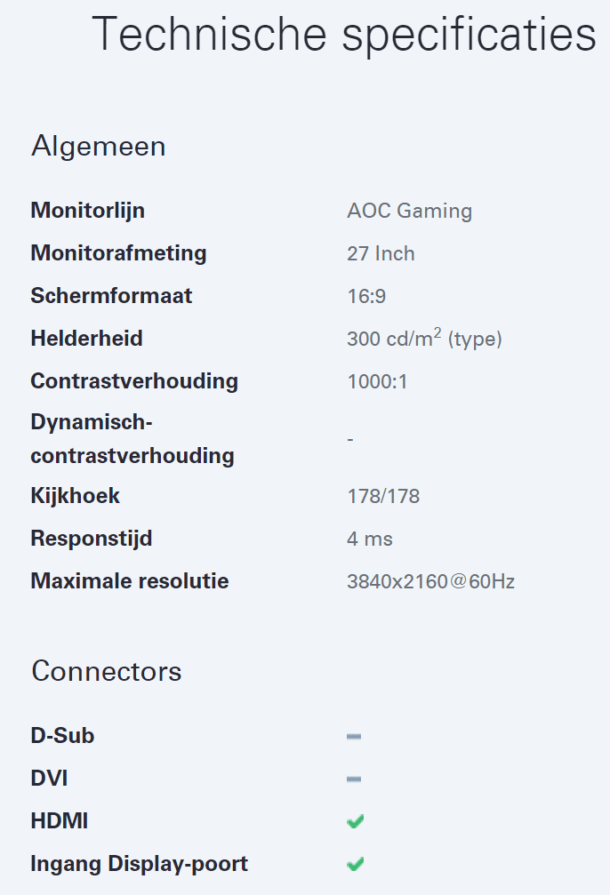610x895 pixels.
Task: Click the Monitorlijn label
Action: pyautogui.click(x=87, y=211)
